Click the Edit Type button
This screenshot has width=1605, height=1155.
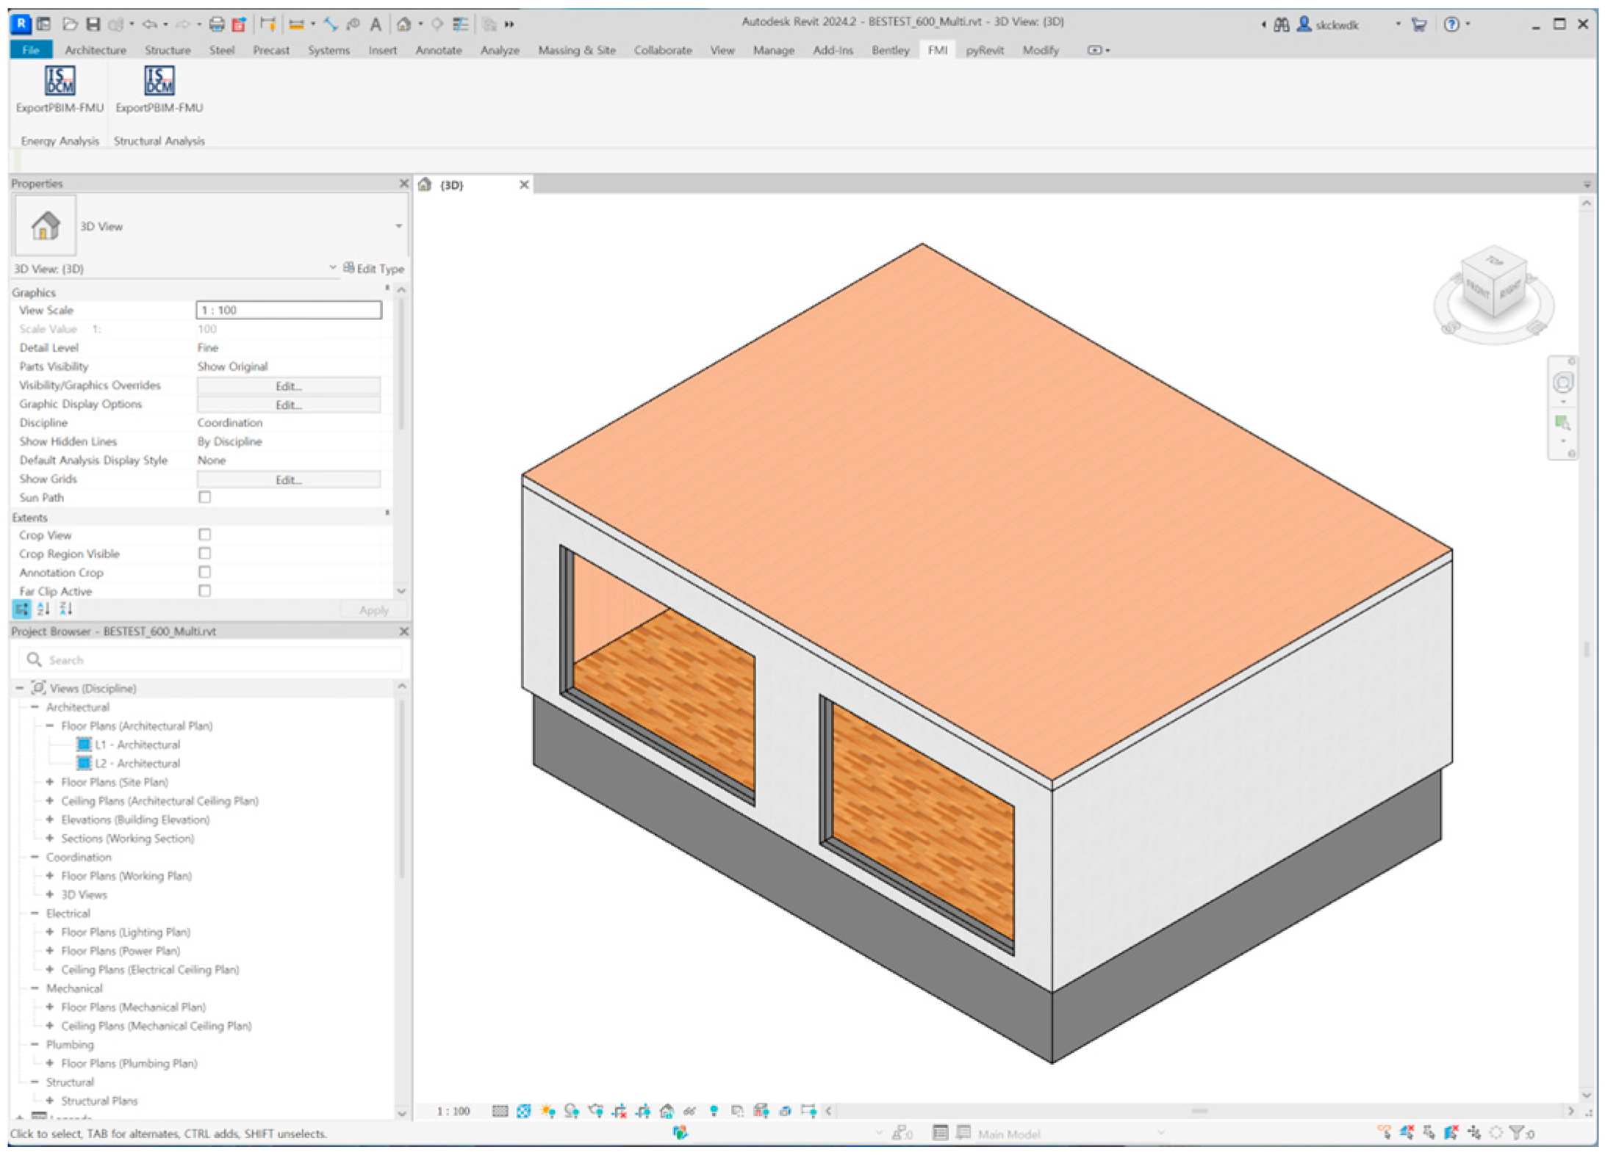click(x=373, y=269)
